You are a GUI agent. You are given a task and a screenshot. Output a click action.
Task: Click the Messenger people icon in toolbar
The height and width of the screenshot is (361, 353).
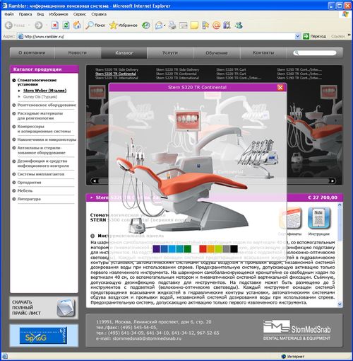click(x=239, y=25)
